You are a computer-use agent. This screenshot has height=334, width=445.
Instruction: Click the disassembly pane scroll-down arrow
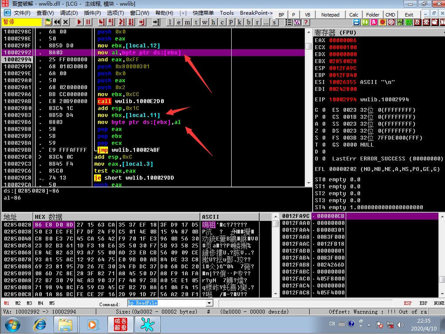(309, 183)
